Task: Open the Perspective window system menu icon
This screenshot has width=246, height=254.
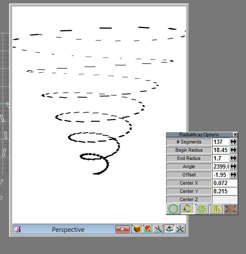Action: (17, 229)
